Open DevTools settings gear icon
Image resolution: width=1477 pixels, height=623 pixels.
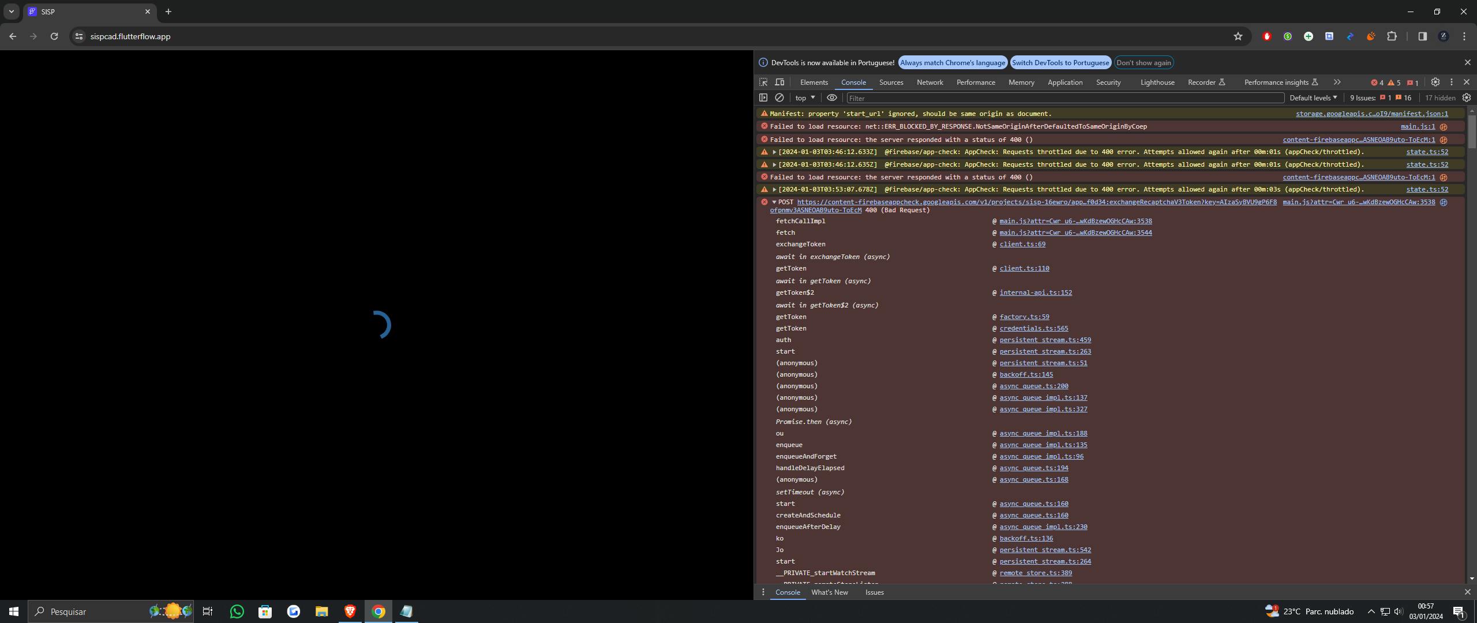point(1435,82)
